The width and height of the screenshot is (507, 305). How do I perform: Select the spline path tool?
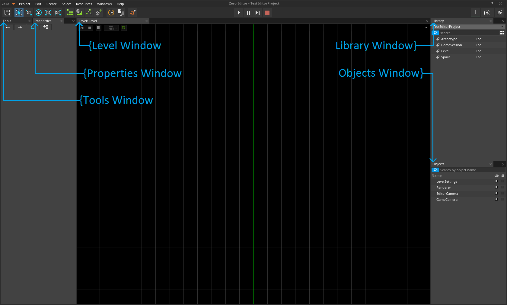coord(89,12)
